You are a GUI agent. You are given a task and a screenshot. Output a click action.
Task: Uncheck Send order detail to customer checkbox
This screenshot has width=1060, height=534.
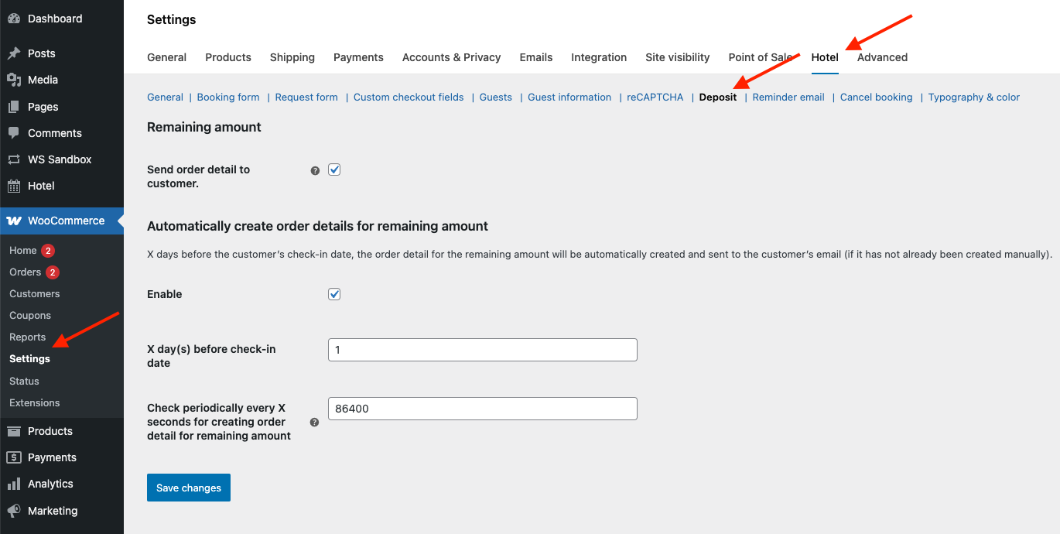[334, 169]
